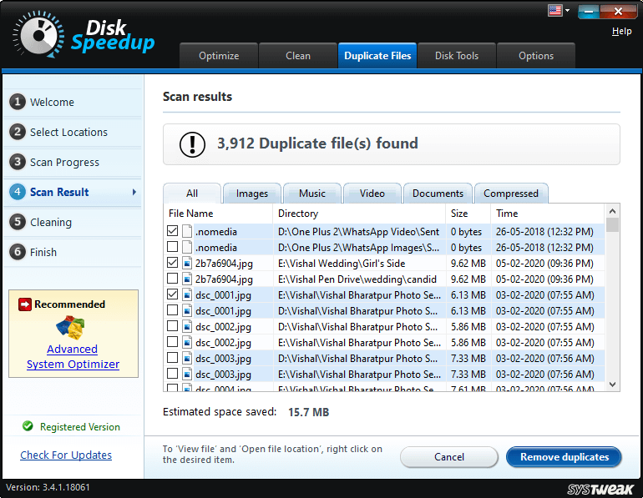Click Check For Updates link
The height and width of the screenshot is (498, 643).
[x=66, y=455]
